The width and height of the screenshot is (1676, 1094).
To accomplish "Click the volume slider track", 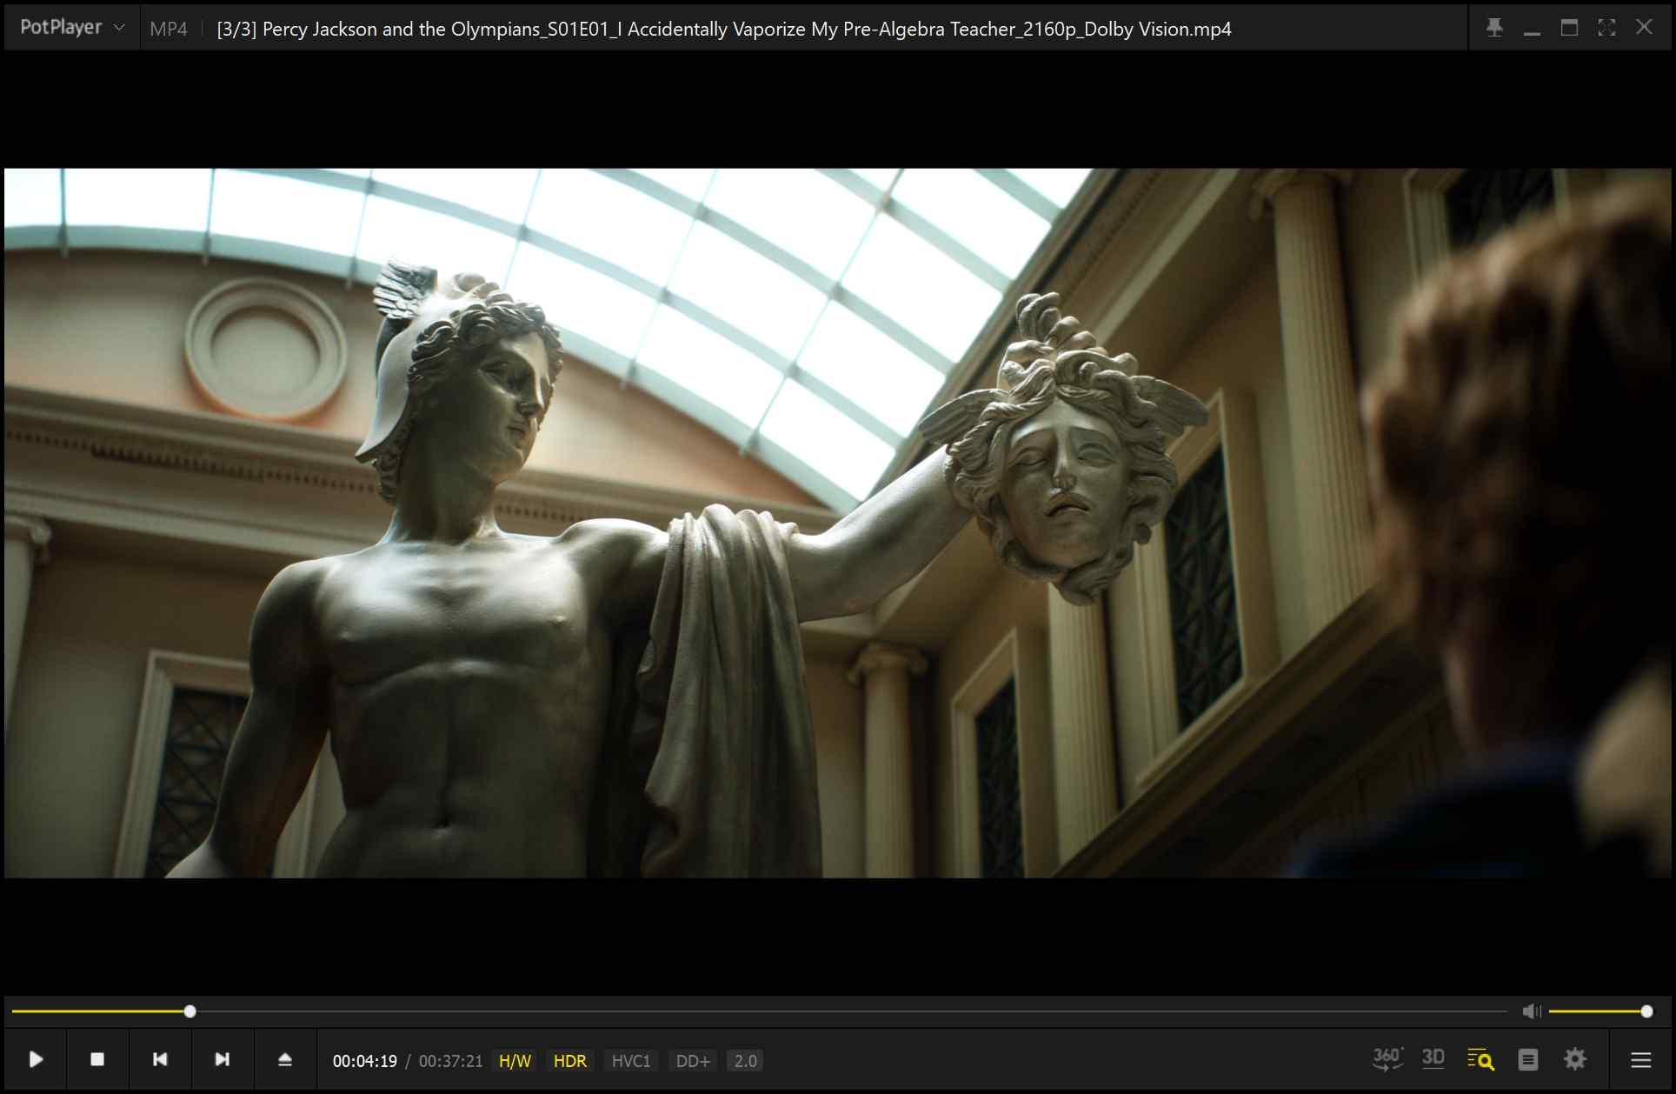I will click(1599, 1011).
